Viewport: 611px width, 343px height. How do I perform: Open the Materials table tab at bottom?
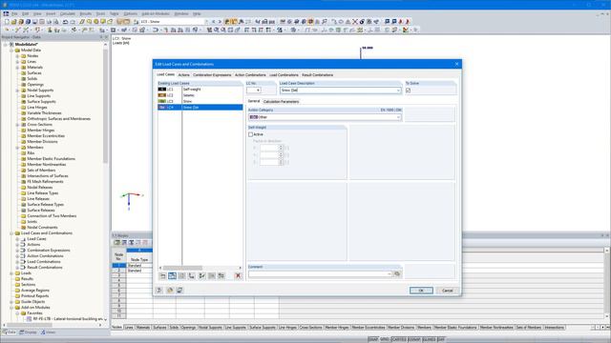click(x=143, y=328)
